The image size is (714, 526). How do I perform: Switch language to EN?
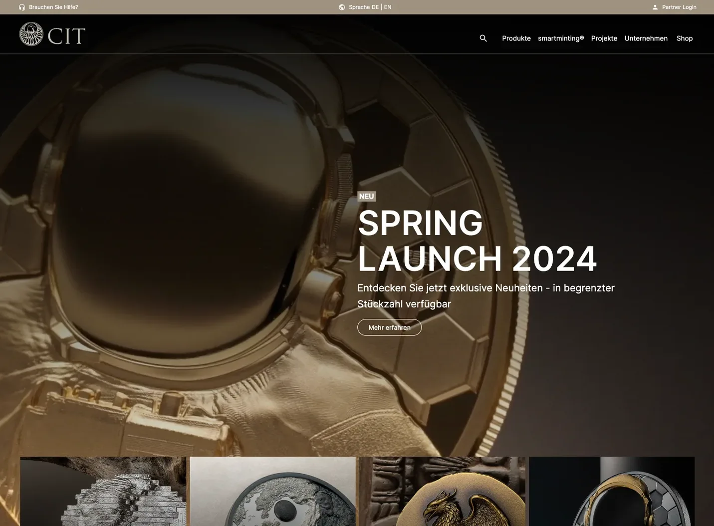click(x=388, y=7)
